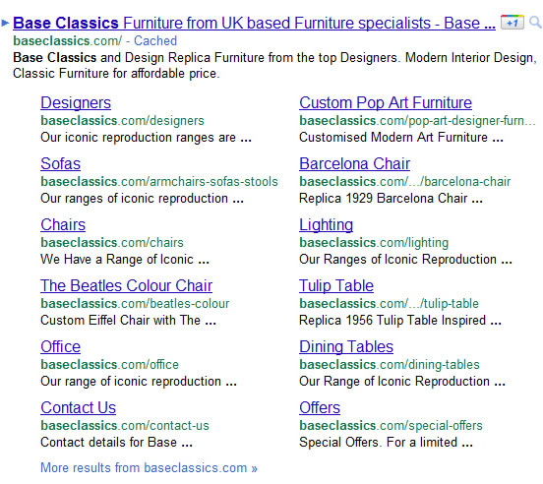Viewport: 543px width, 484px height.
Task: Click the magnifier preview icon
Action: pyautogui.click(x=535, y=23)
